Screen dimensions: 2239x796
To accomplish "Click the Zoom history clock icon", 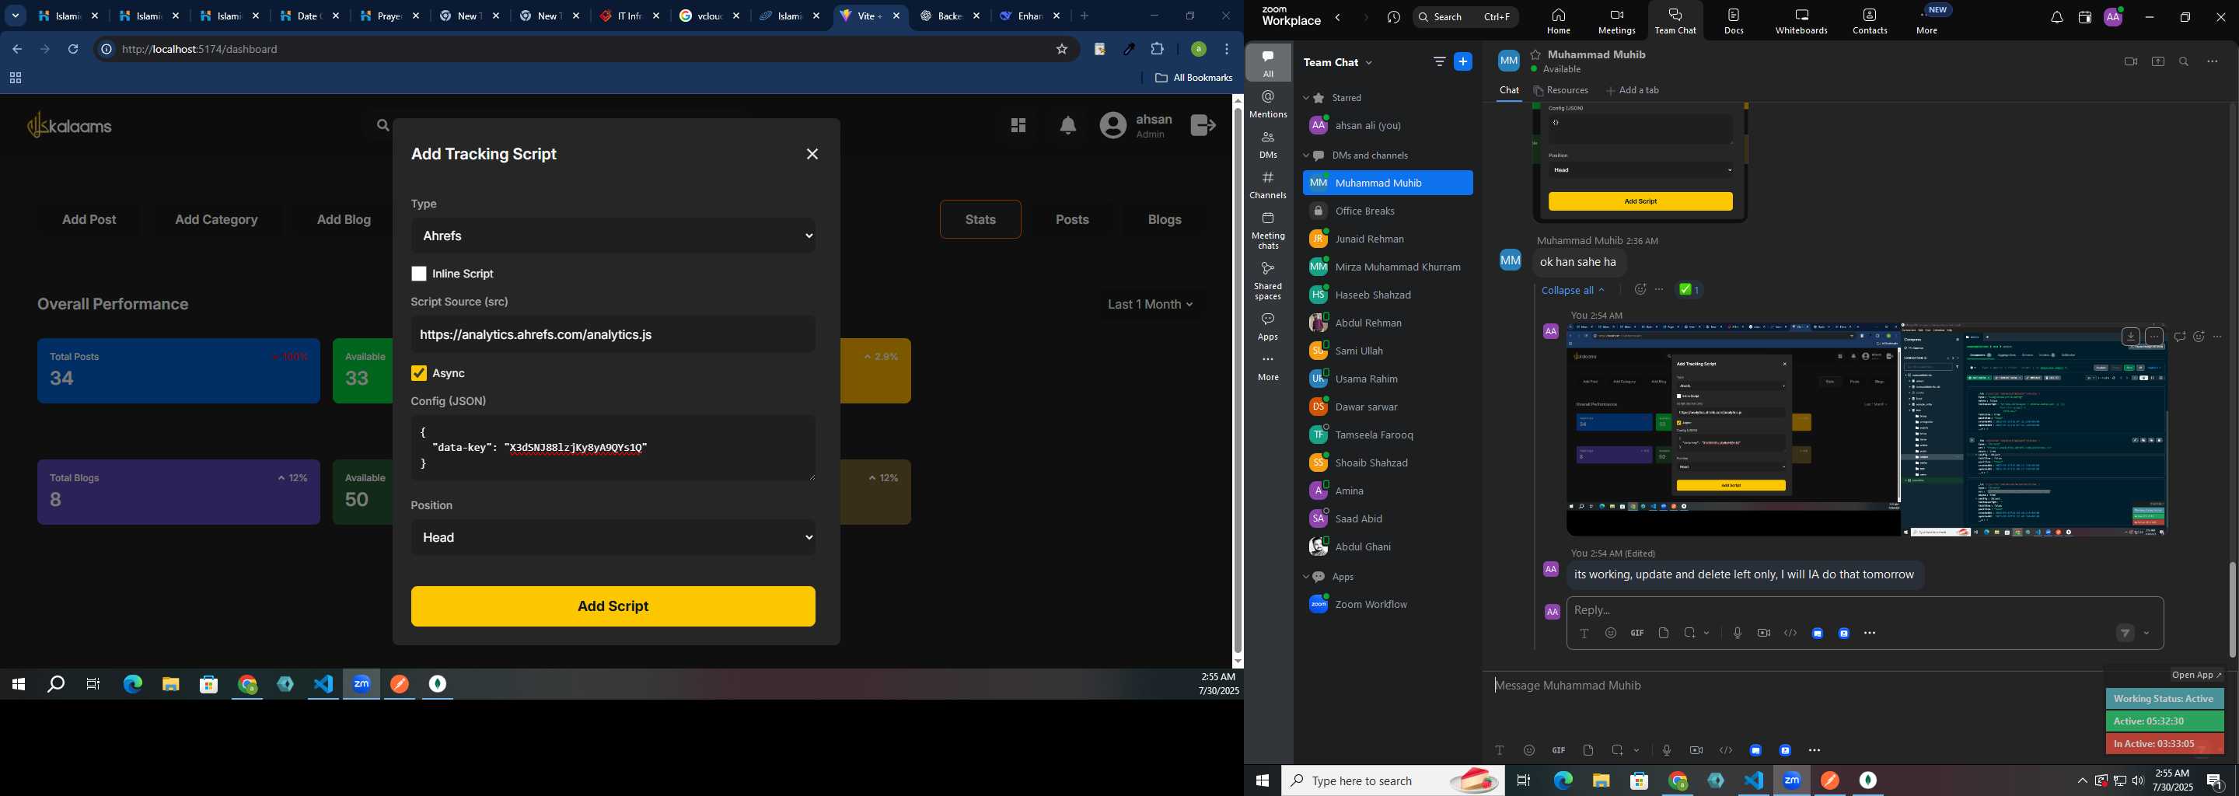I will tap(1394, 17).
